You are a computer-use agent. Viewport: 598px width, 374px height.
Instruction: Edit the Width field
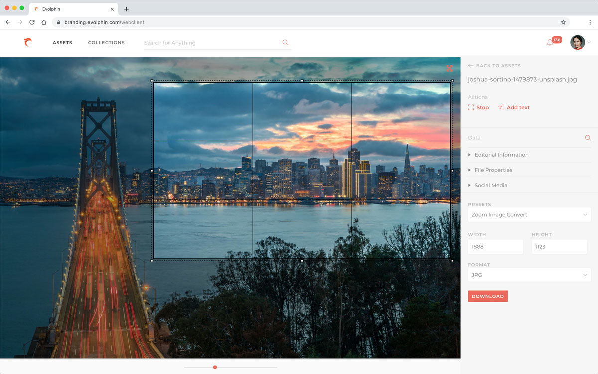pyautogui.click(x=495, y=247)
